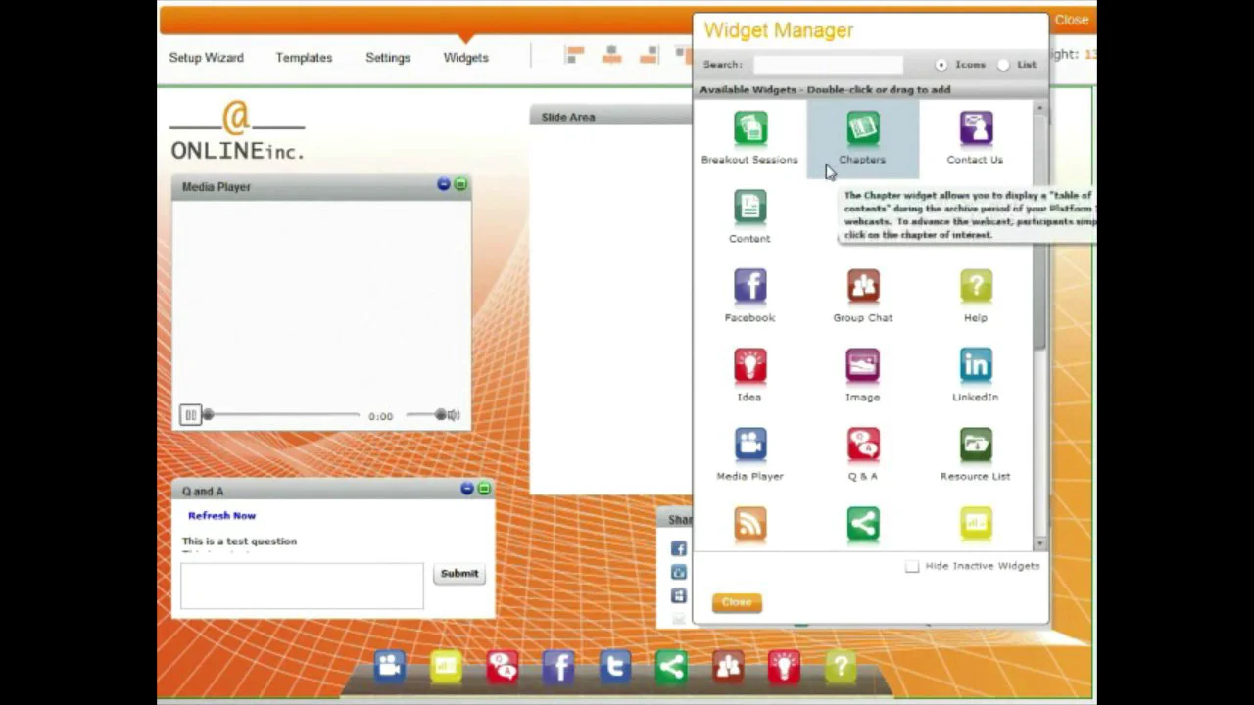1254x705 pixels.
Task: Click green button on Q and A panel
Action: click(484, 488)
